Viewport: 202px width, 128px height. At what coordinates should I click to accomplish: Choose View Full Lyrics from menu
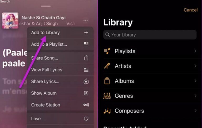[x=60, y=70]
